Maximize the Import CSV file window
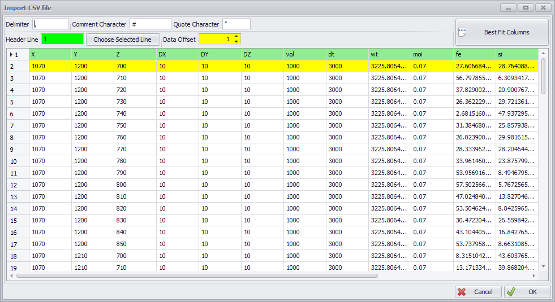555x302 pixels. pyautogui.click(x=526, y=8)
